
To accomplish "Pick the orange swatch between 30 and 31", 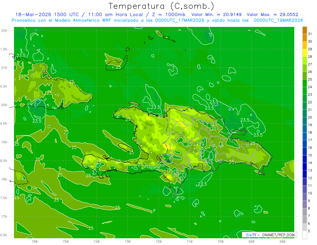I will coord(305,38).
